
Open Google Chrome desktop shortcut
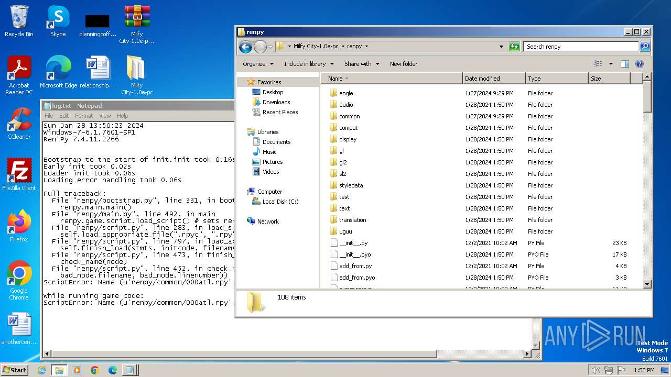[19, 281]
